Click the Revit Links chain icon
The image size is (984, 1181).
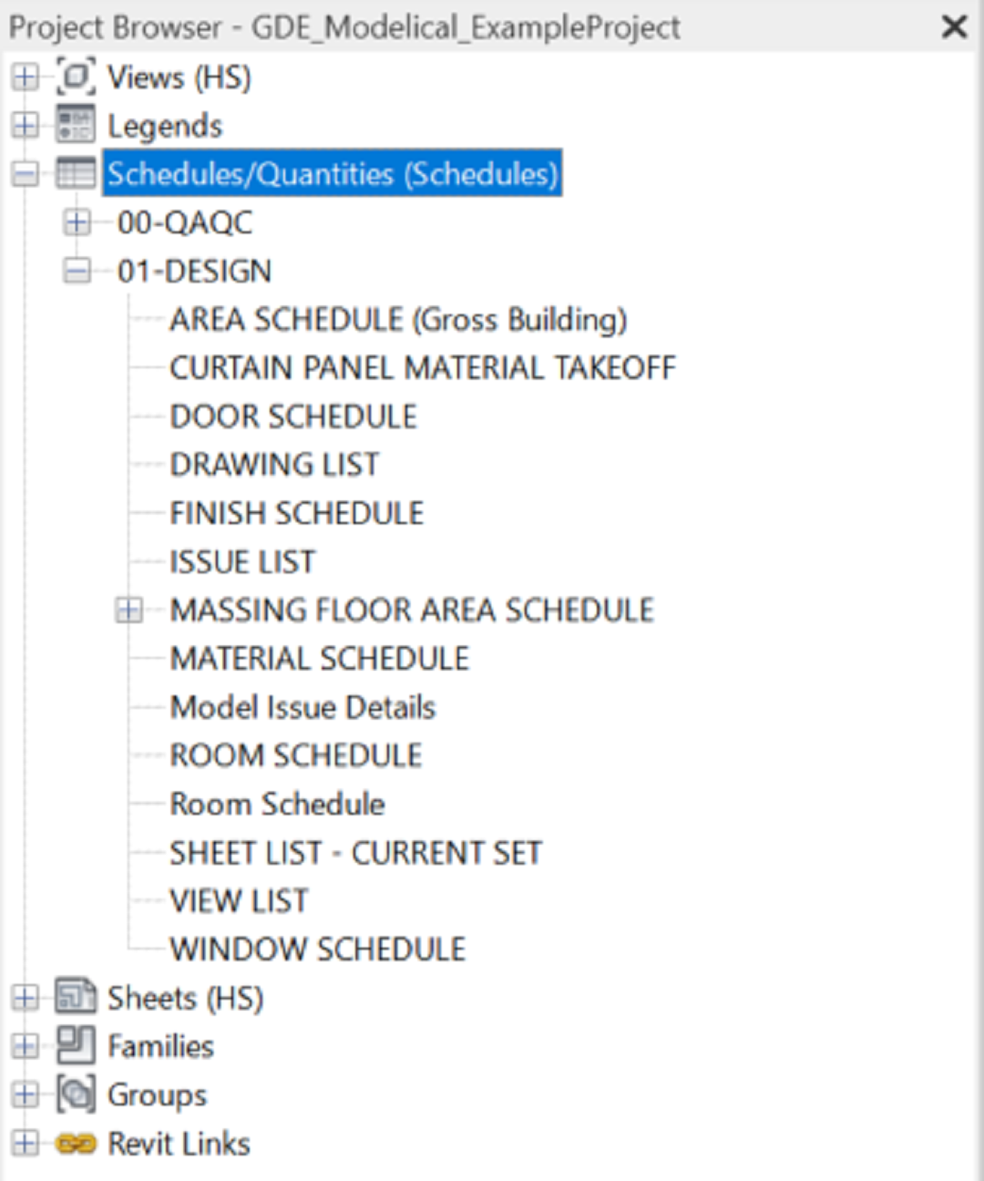pyautogui.click(x=76, y=1143)
